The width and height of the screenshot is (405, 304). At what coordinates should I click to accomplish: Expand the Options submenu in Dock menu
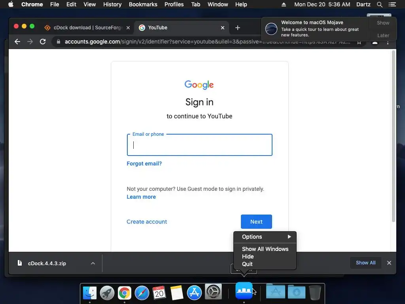(x=265, y=237)
